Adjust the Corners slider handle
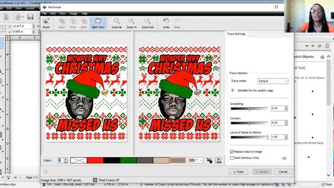Screen dimensions: 334x188 249,123
